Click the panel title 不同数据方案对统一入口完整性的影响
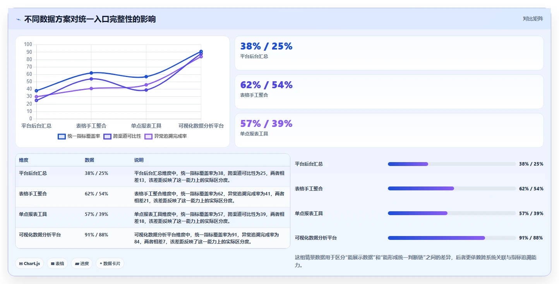 (90, 19)
